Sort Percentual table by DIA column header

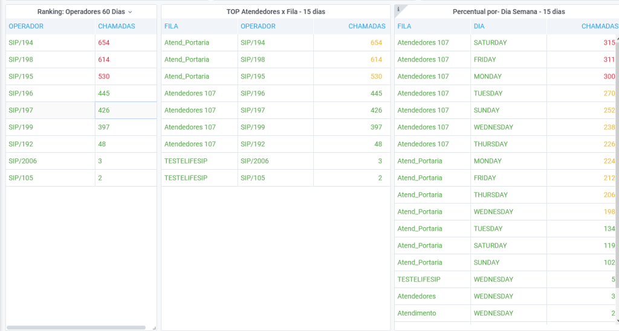[479, 27]
